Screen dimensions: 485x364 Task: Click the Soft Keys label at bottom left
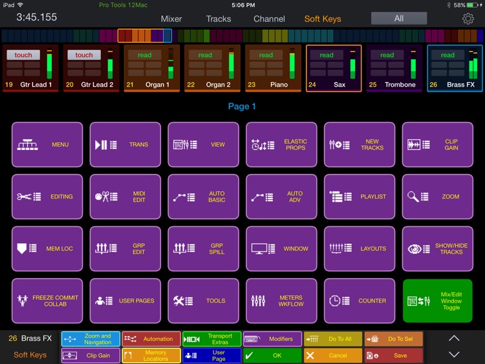30,355
